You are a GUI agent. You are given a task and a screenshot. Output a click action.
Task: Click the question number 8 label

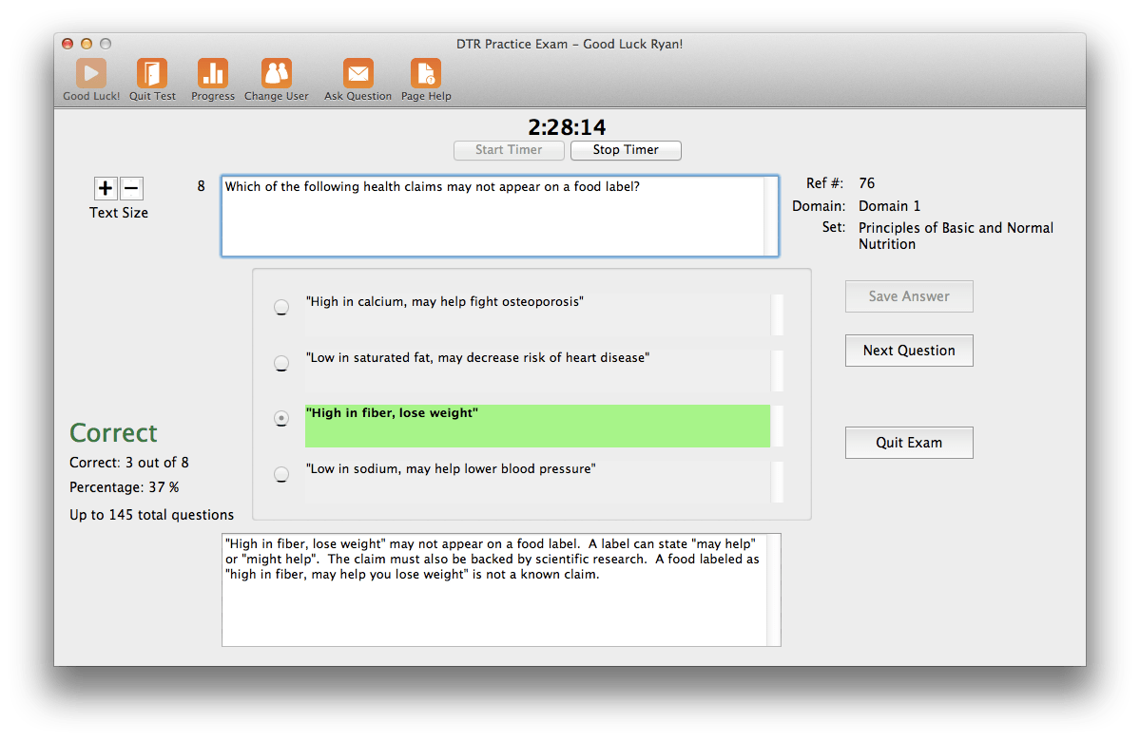pos(202,186)
